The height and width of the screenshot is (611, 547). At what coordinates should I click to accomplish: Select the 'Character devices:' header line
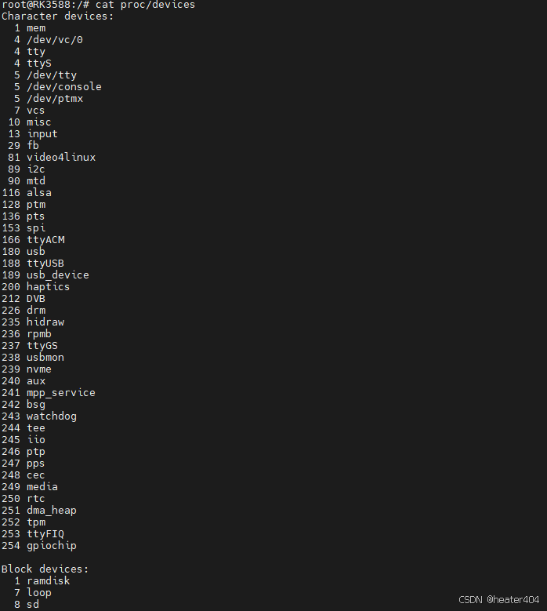(58, 16)
